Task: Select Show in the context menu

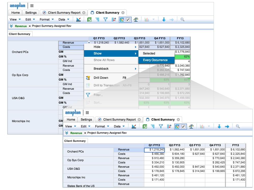Action: coord(111,53)
